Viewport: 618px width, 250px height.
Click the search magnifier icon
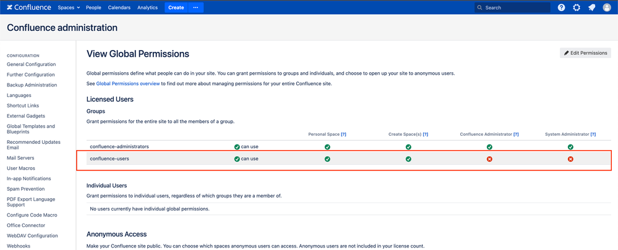pos(479,7)
